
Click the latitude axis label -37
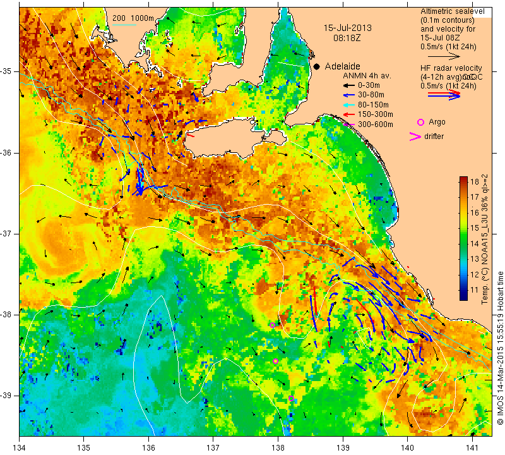6,233
